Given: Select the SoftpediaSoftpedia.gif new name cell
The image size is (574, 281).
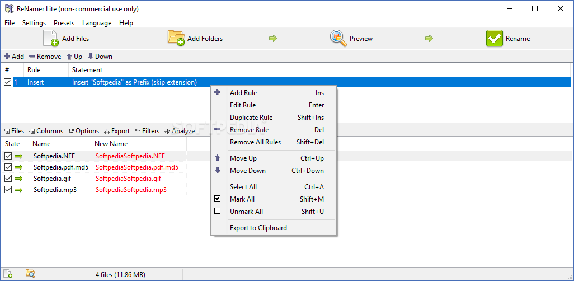Looking at the screenshot, I should point(128,179).
